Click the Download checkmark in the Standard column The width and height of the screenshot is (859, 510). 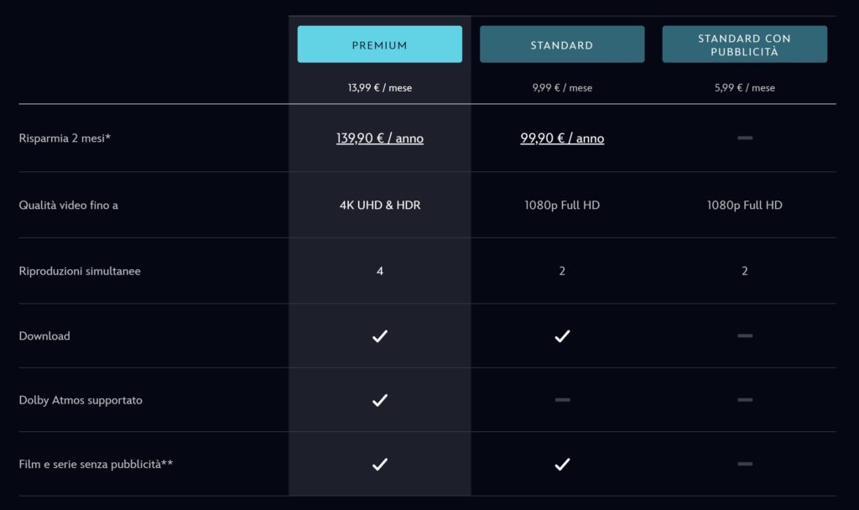coord(562,336)
